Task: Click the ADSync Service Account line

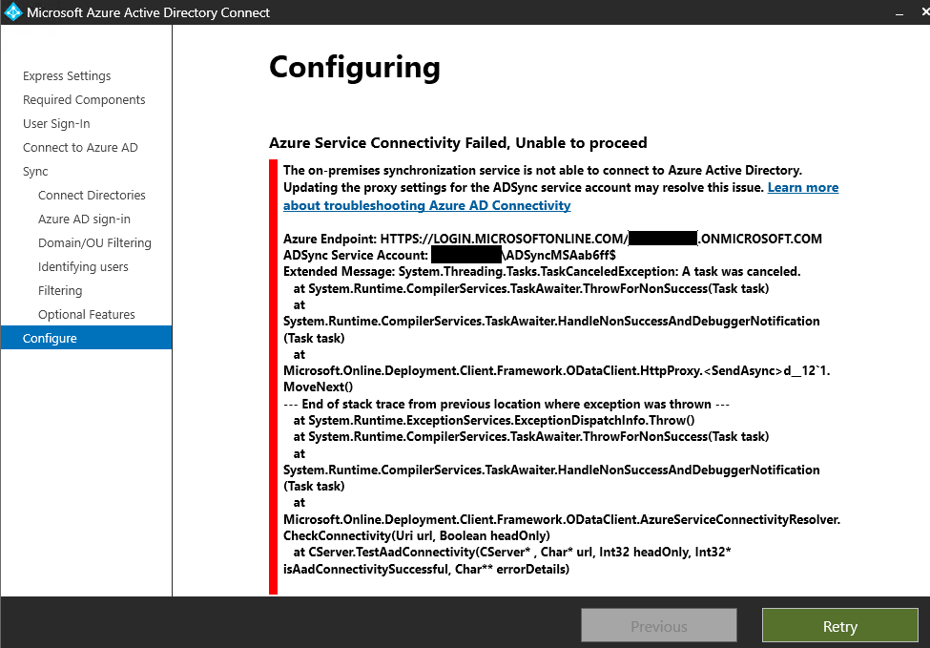Action: point(449,255)
